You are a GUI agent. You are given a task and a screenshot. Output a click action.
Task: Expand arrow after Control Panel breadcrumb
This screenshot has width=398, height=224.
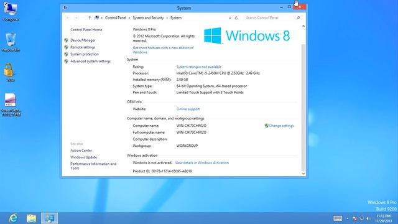click(x=129, y=18)
